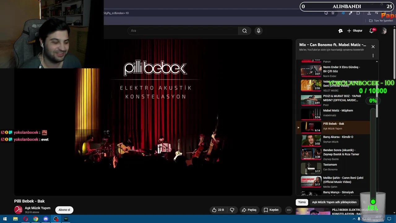Click the YouTube search input field
Viewport: 396px width, 223px height.
tap(183, 31)
